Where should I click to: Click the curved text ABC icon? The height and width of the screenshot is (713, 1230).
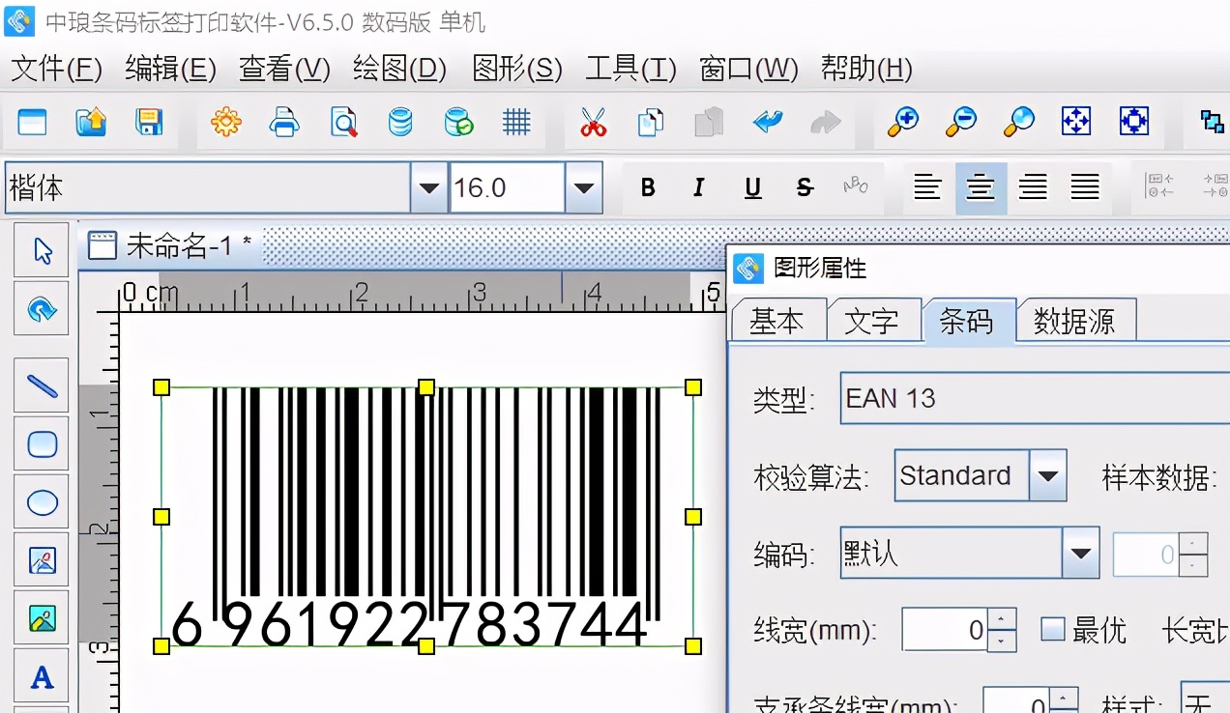pyautogui.click(x=856, y=185)
